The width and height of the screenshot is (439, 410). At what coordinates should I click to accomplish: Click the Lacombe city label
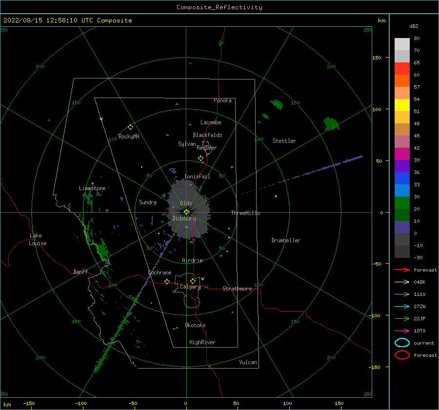point(211,122)
